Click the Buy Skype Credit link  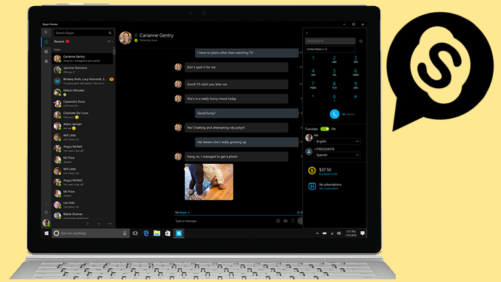(328, 174)
